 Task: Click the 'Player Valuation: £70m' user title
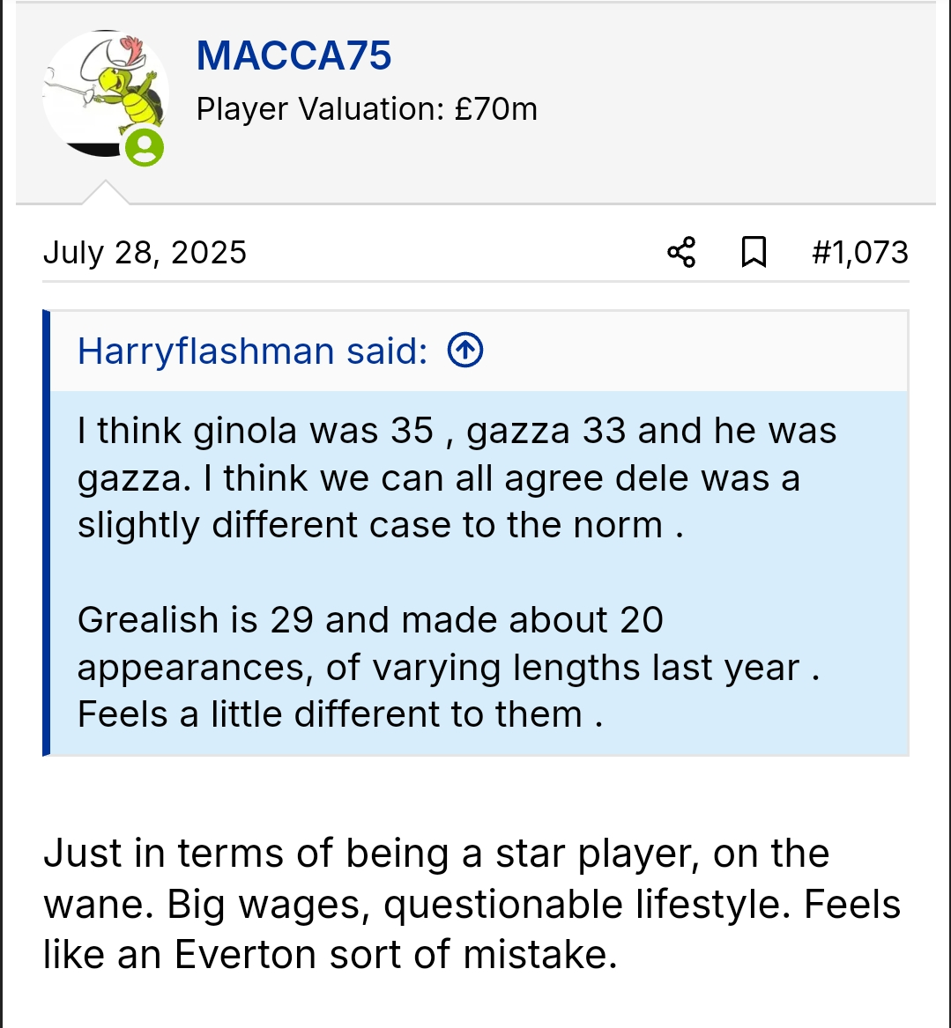(x=367, y=109)
